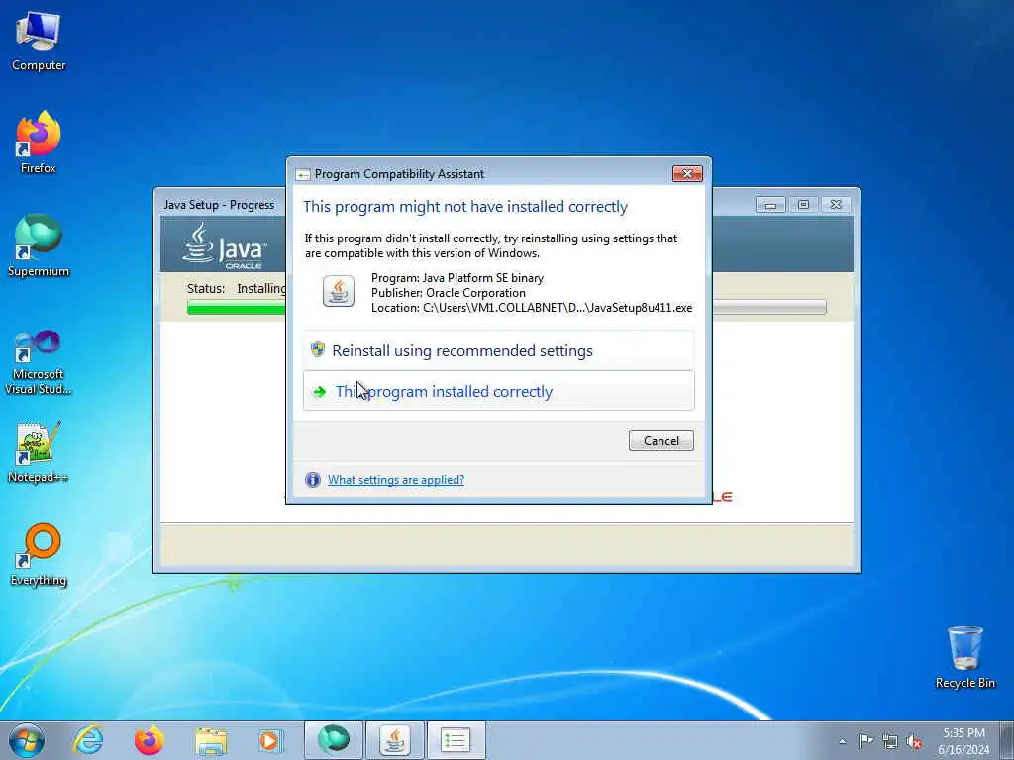
Task: Click the taskbar clock and date
Action: [x=963, y=741]
